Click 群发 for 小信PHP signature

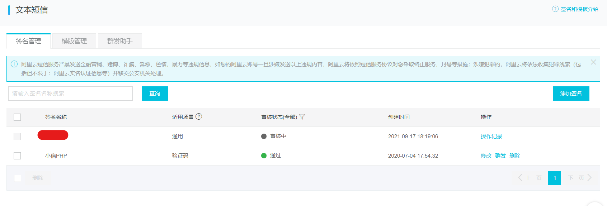500,156
